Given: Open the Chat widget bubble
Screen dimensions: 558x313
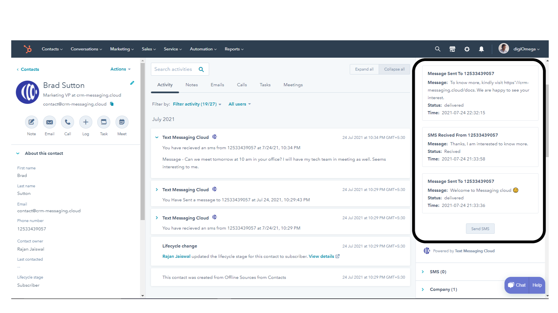Looking at the screenshot, I should tap(517, 285).
